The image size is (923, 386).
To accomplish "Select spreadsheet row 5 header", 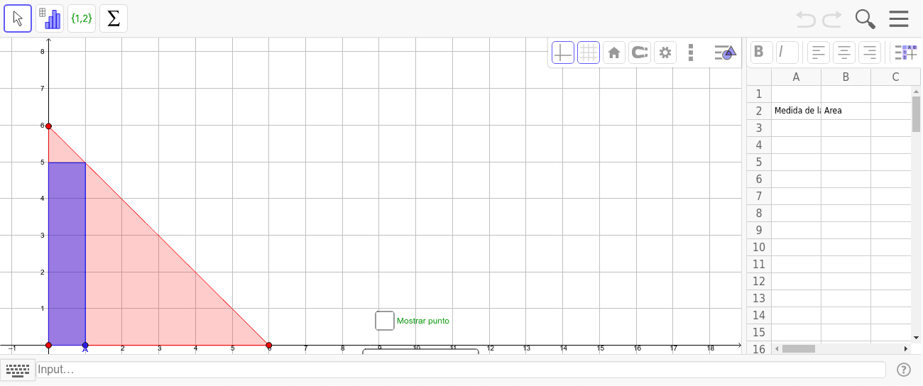I will (x=759, y=162).
